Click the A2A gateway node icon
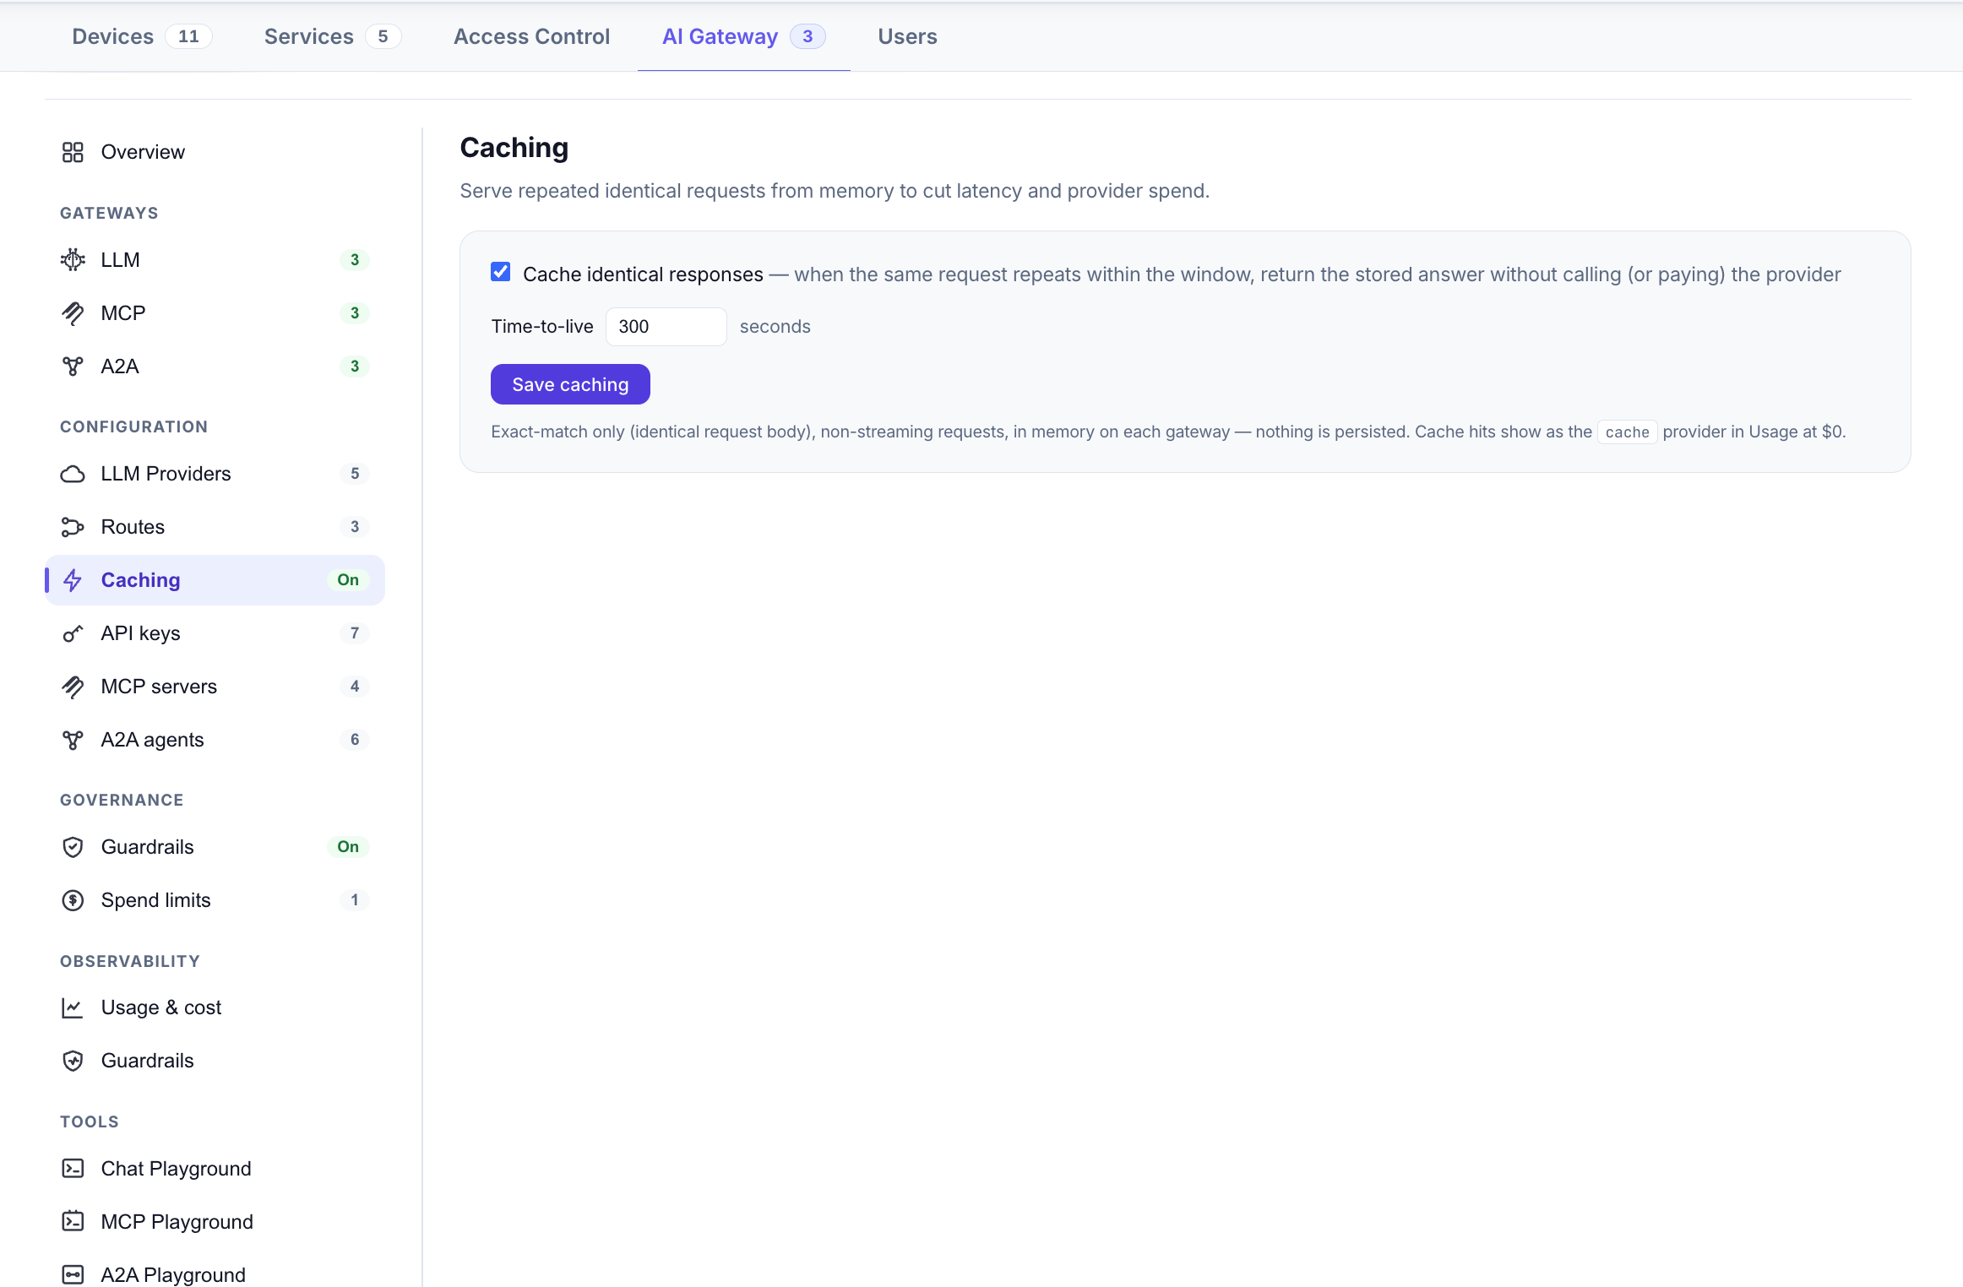The image size is (1963, 1287). click(73, 367)
